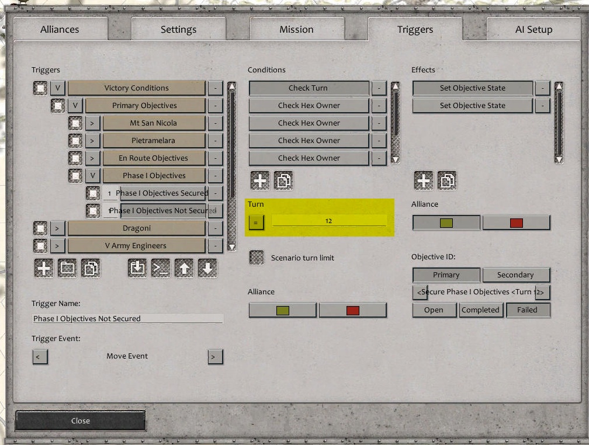The height and width of the screenshot is (445, 589).
Task: Open the Settings tab
Action: pos(178,29)
